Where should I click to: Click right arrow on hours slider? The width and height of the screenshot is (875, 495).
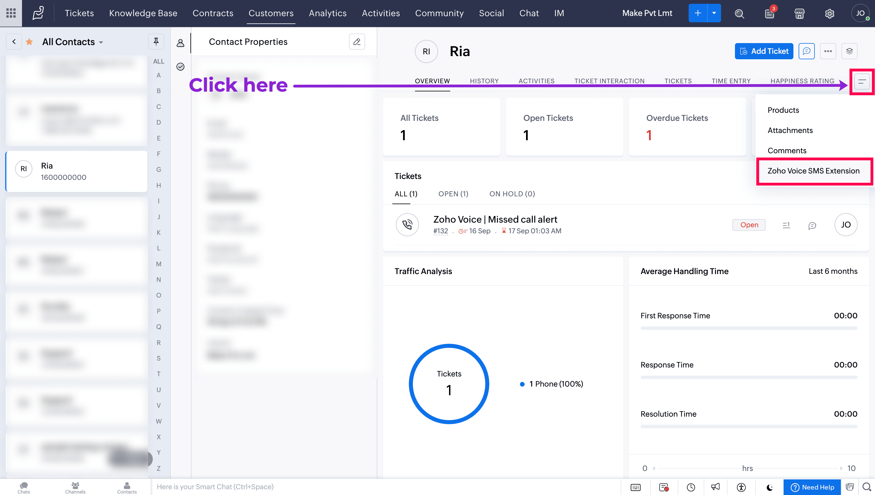click(841, 468)
